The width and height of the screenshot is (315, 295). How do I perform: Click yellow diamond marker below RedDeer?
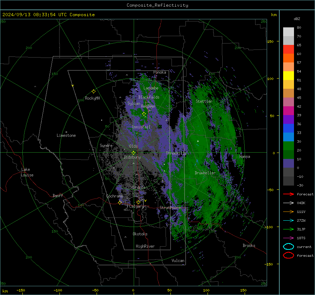click(x=144, y=114)
